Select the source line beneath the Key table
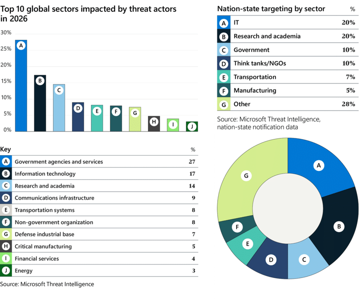 (47, 284)
